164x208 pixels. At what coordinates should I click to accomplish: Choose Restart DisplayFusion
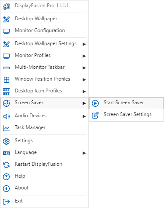pos(44,165)
